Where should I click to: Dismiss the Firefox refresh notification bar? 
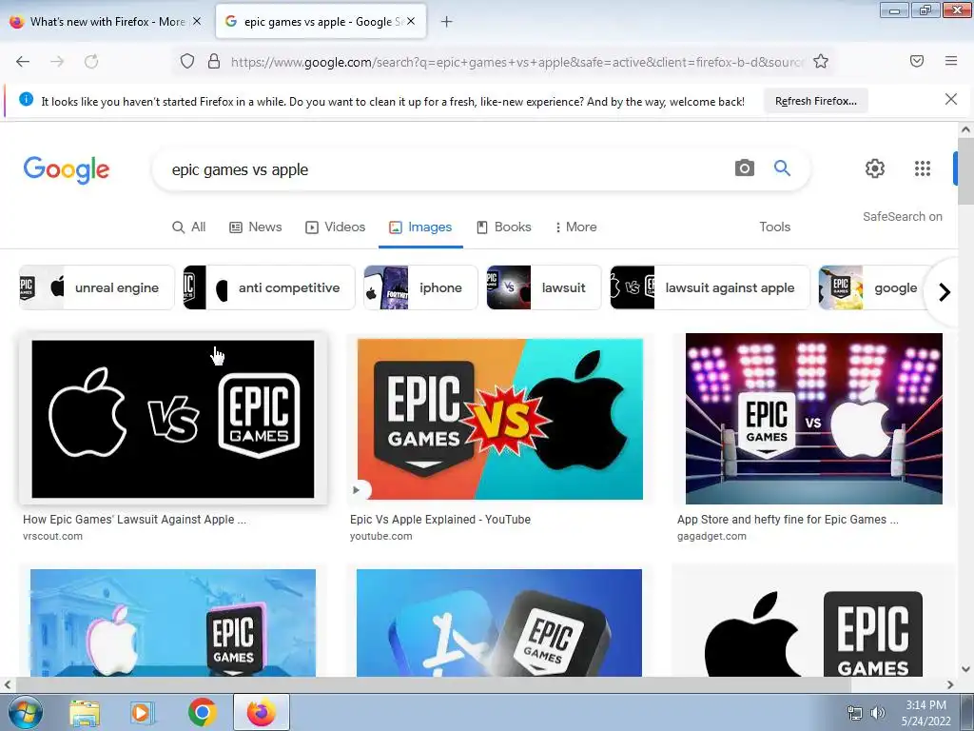(950, 99)
